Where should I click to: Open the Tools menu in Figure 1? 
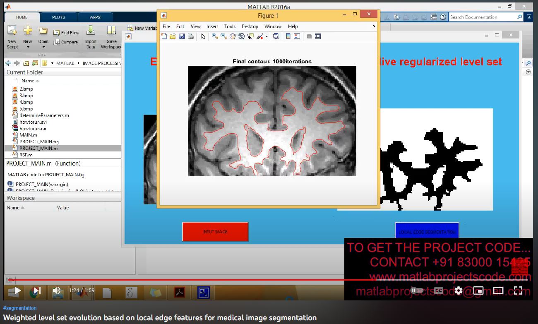[x=230, y=26]
